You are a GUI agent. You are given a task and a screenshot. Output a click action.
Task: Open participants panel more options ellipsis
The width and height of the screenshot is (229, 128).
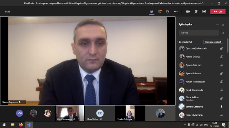[x=218, y=25]
